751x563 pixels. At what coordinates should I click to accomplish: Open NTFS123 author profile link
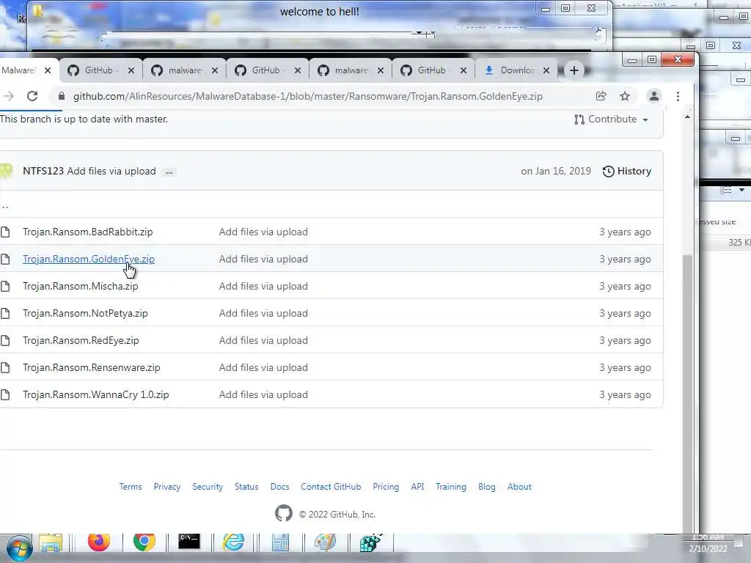tap(43, 172)
